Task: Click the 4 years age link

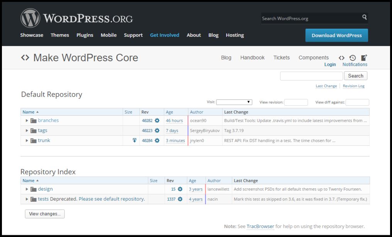Action: pos(196,199)
